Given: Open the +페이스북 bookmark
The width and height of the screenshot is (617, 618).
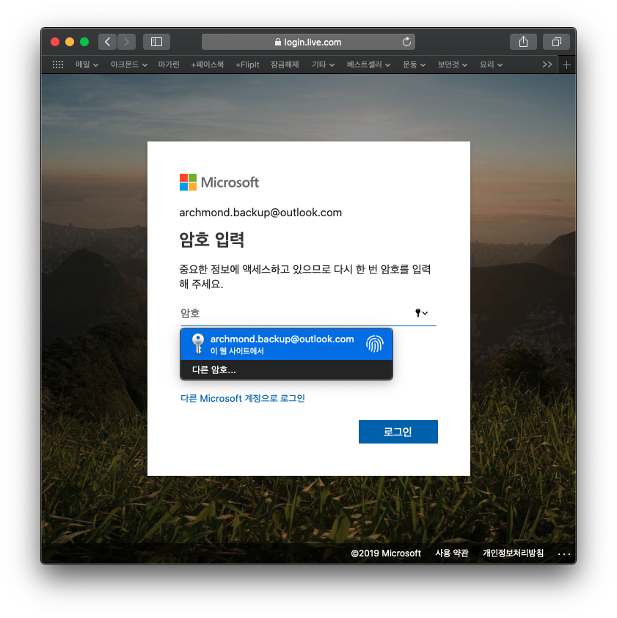Looking at the screenshot, I should pos(208,65).
